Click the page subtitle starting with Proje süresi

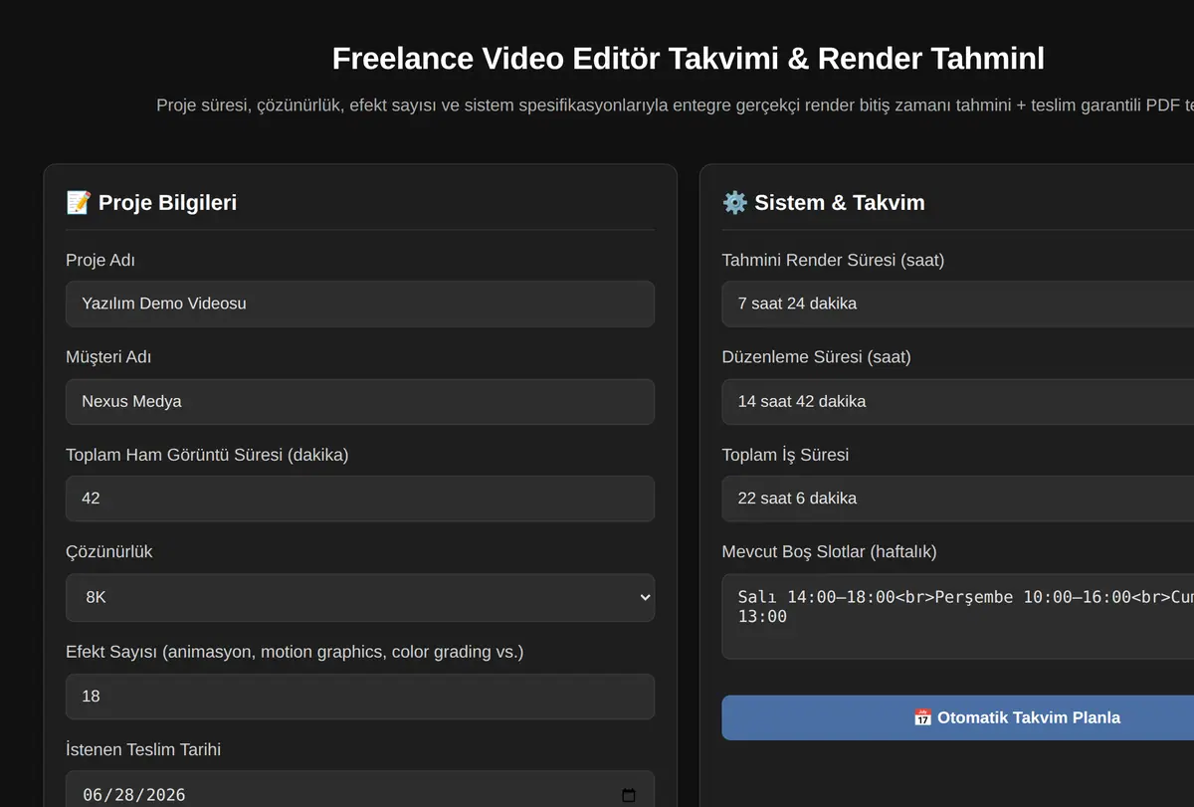[675, 105]
